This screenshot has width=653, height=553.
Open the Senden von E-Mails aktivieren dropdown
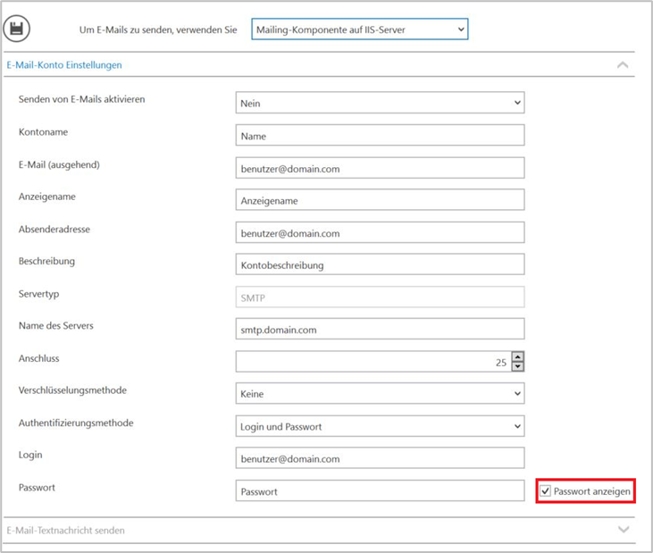click(380, 103)
